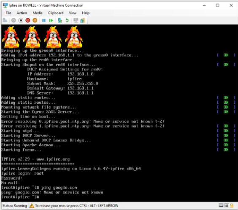Revert the VM using the green arrow icon
The image size is (238, 210).
pos(67,20)
